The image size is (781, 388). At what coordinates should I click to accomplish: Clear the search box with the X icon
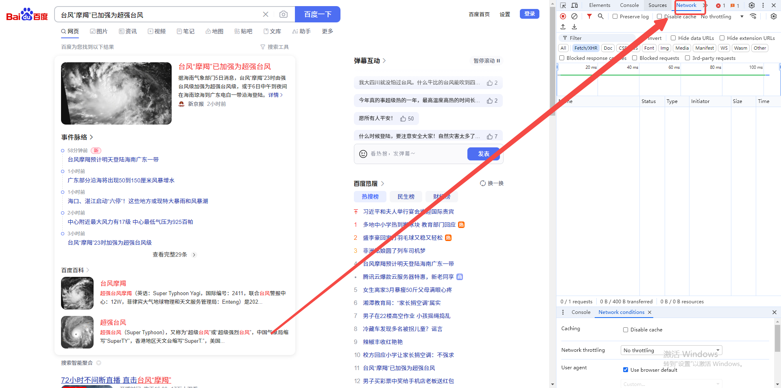coord(266,14)
